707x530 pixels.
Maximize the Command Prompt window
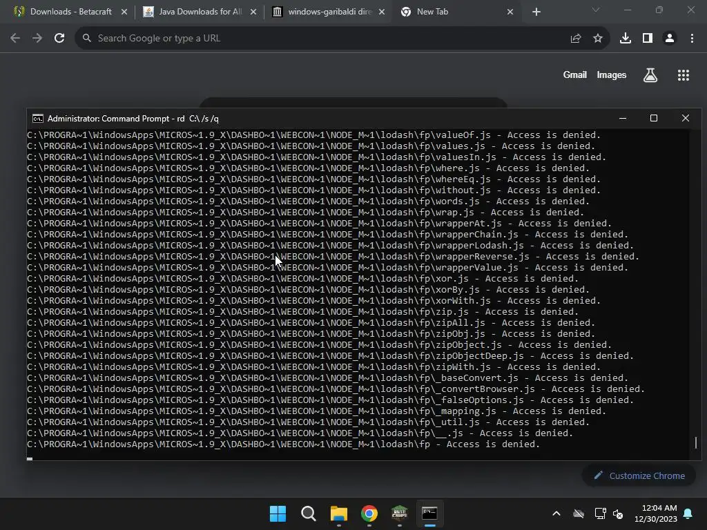pos(654,119)
